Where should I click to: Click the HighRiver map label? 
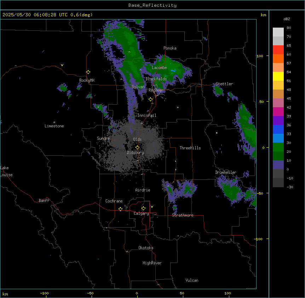[152, 263]
